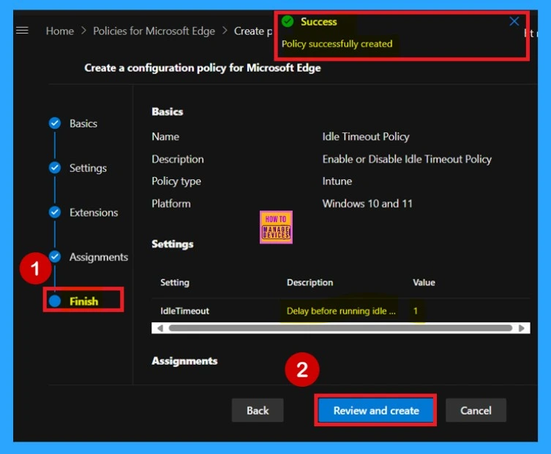
Task: Go to Home breadcrumb
Action: click(60, 31)
